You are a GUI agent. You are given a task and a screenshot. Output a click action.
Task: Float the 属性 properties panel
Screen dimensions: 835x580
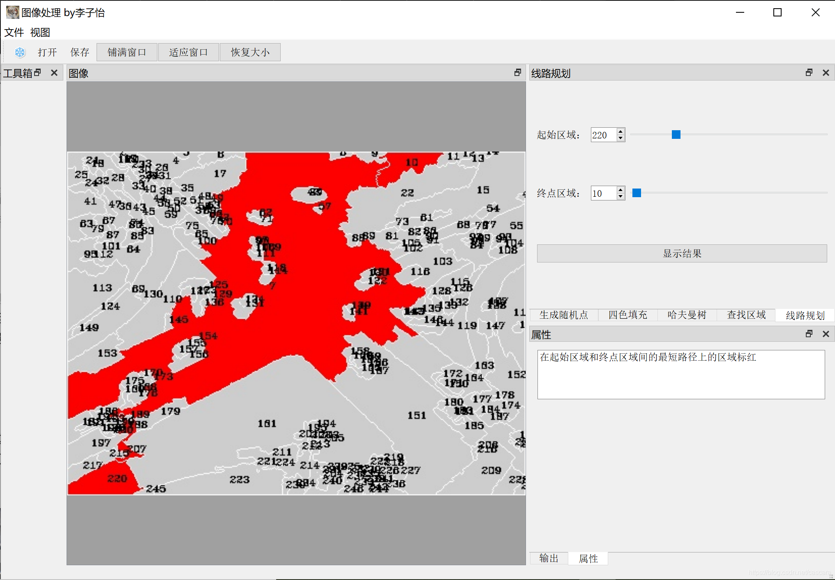tap(809, 334)
